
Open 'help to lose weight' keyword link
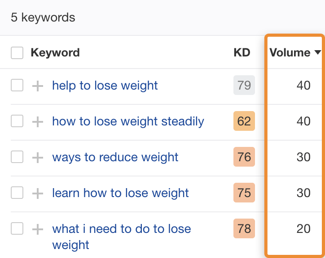[x=105, y=86]
